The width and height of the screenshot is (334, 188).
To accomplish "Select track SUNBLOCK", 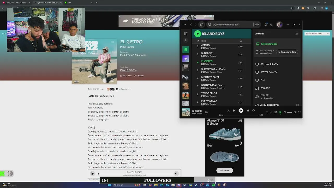I will tap(221, 55).
